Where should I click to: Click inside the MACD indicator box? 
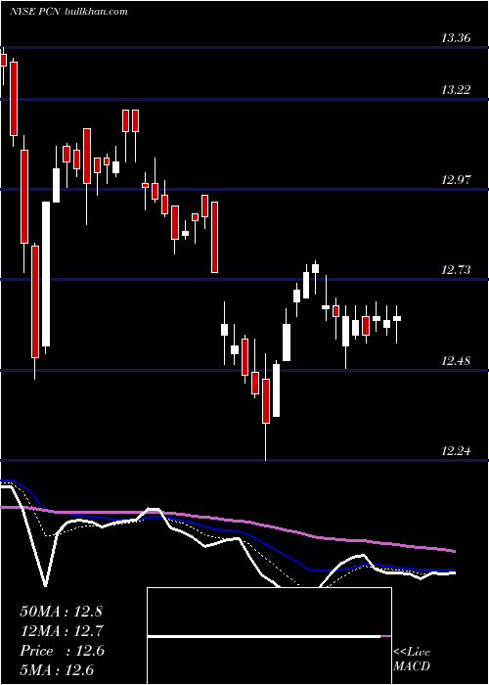(x=269, y=636)
